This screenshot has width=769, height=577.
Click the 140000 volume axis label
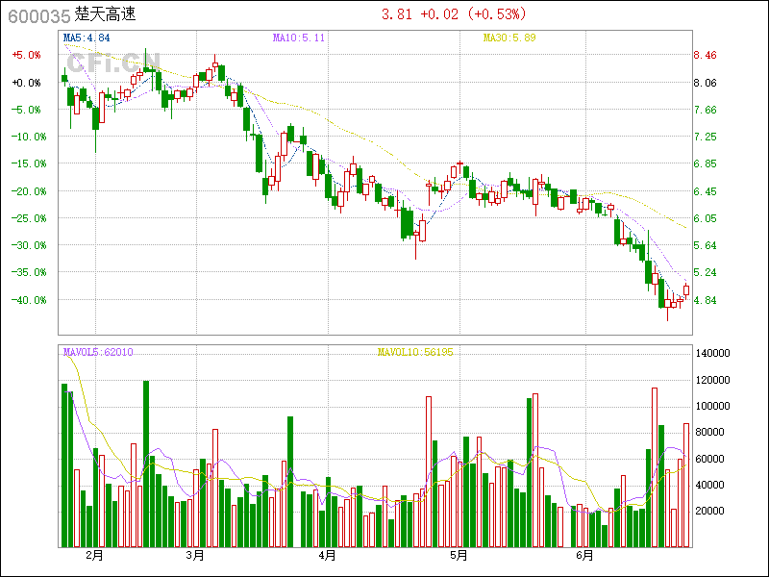tap(712, 354)
